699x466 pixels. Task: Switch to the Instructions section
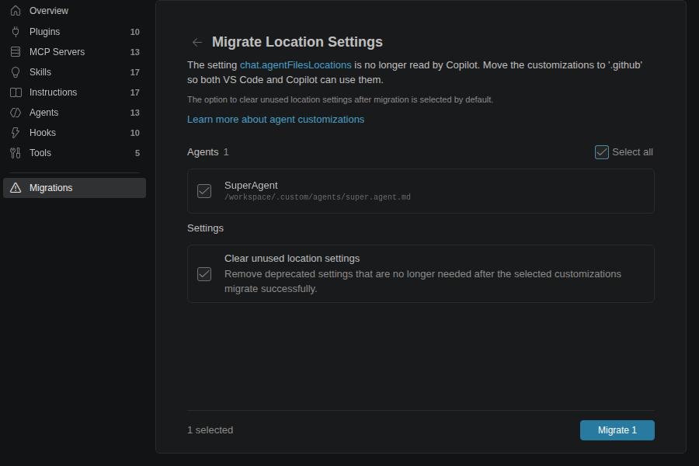(75, 92)
